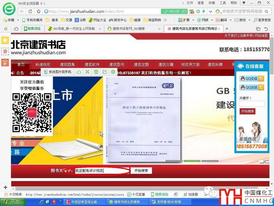Open the 文件 menu
The width and height of the screenshot is (274, 206).
(x=190, y=3)
